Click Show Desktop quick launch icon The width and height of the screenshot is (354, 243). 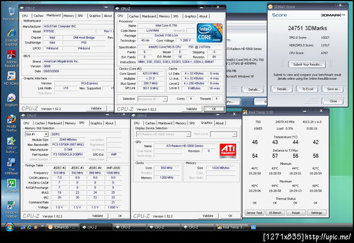click(23, 228)
